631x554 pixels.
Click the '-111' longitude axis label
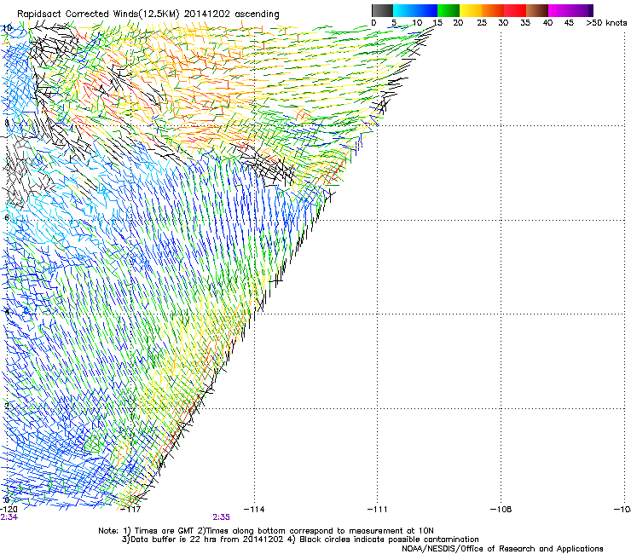[x=378, y=510]
